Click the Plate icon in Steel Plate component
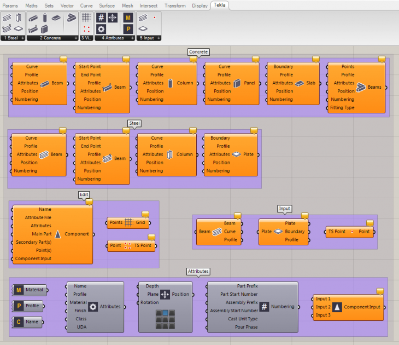The width and height of the screenshot is (399, 345). point(237,154)
